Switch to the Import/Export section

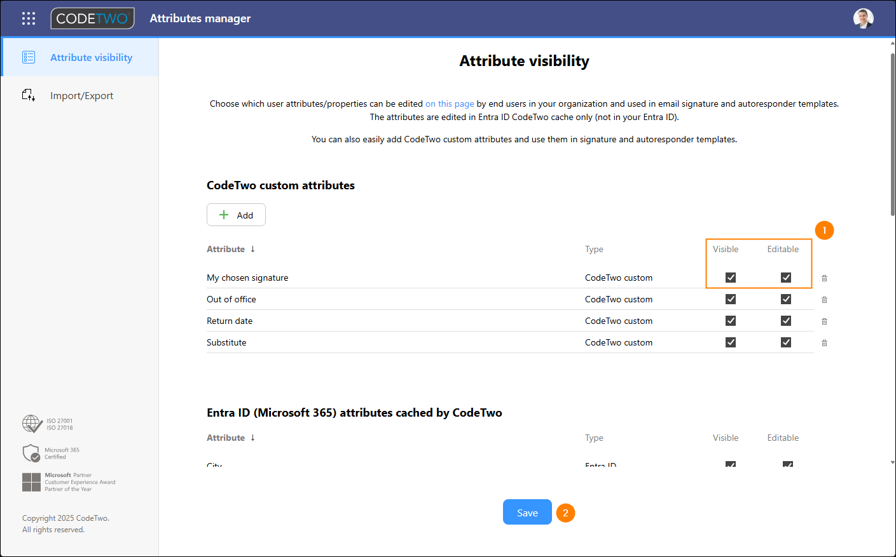coord(81,96)
